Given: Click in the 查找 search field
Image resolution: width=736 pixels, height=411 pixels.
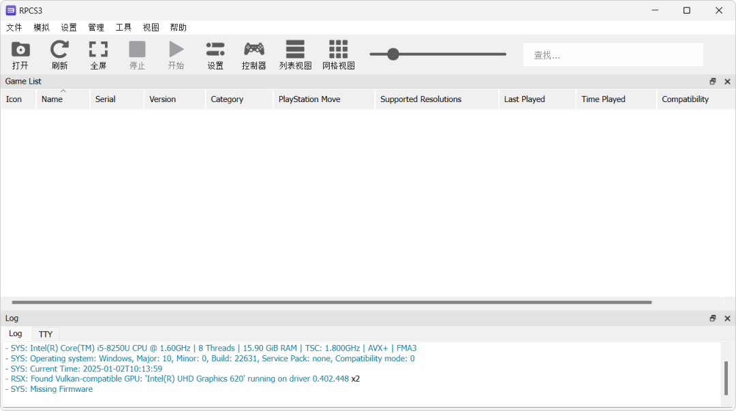Looking at the screenshot, I should coord(613,55).
